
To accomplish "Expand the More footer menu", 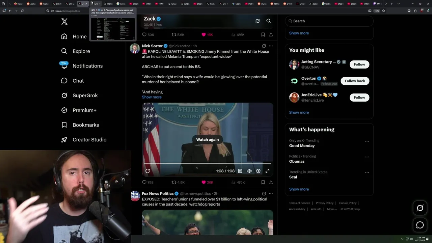I will (x=332, y=209).
